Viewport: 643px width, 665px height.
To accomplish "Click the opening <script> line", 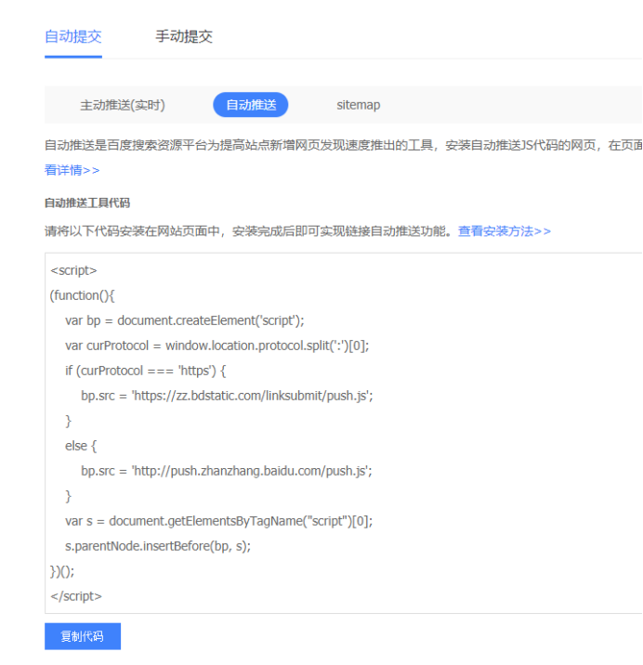I will coord(73,270).
